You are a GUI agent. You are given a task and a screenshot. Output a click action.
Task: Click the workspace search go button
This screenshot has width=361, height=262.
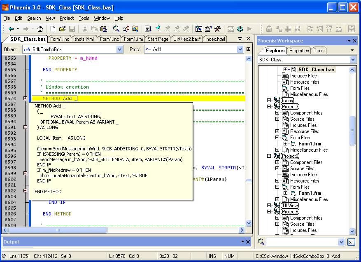click(351, 242)
